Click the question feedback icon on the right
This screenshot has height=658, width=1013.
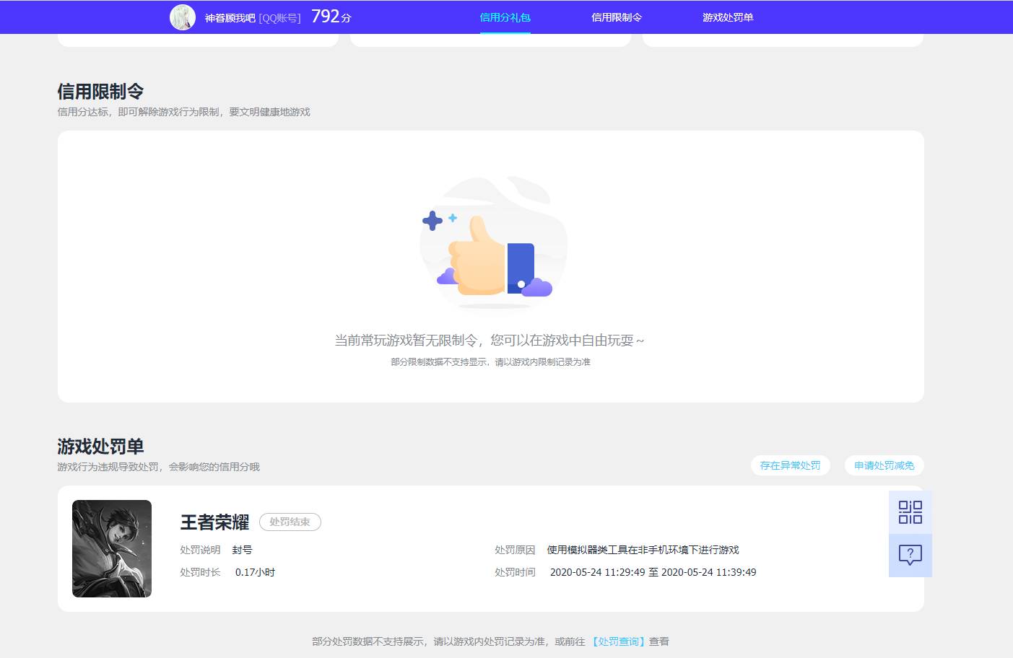[910, 555]
